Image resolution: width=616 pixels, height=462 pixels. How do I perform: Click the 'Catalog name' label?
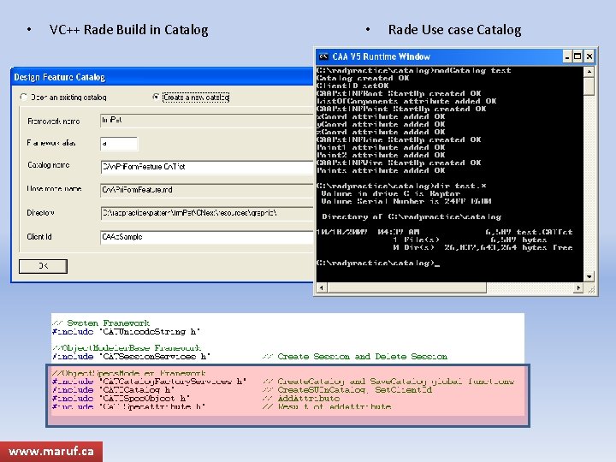[x=48, y=165]
